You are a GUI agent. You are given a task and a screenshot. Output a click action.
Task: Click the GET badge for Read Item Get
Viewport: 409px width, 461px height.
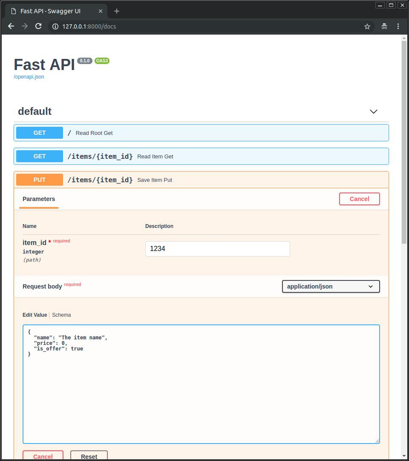coord(39,156)
